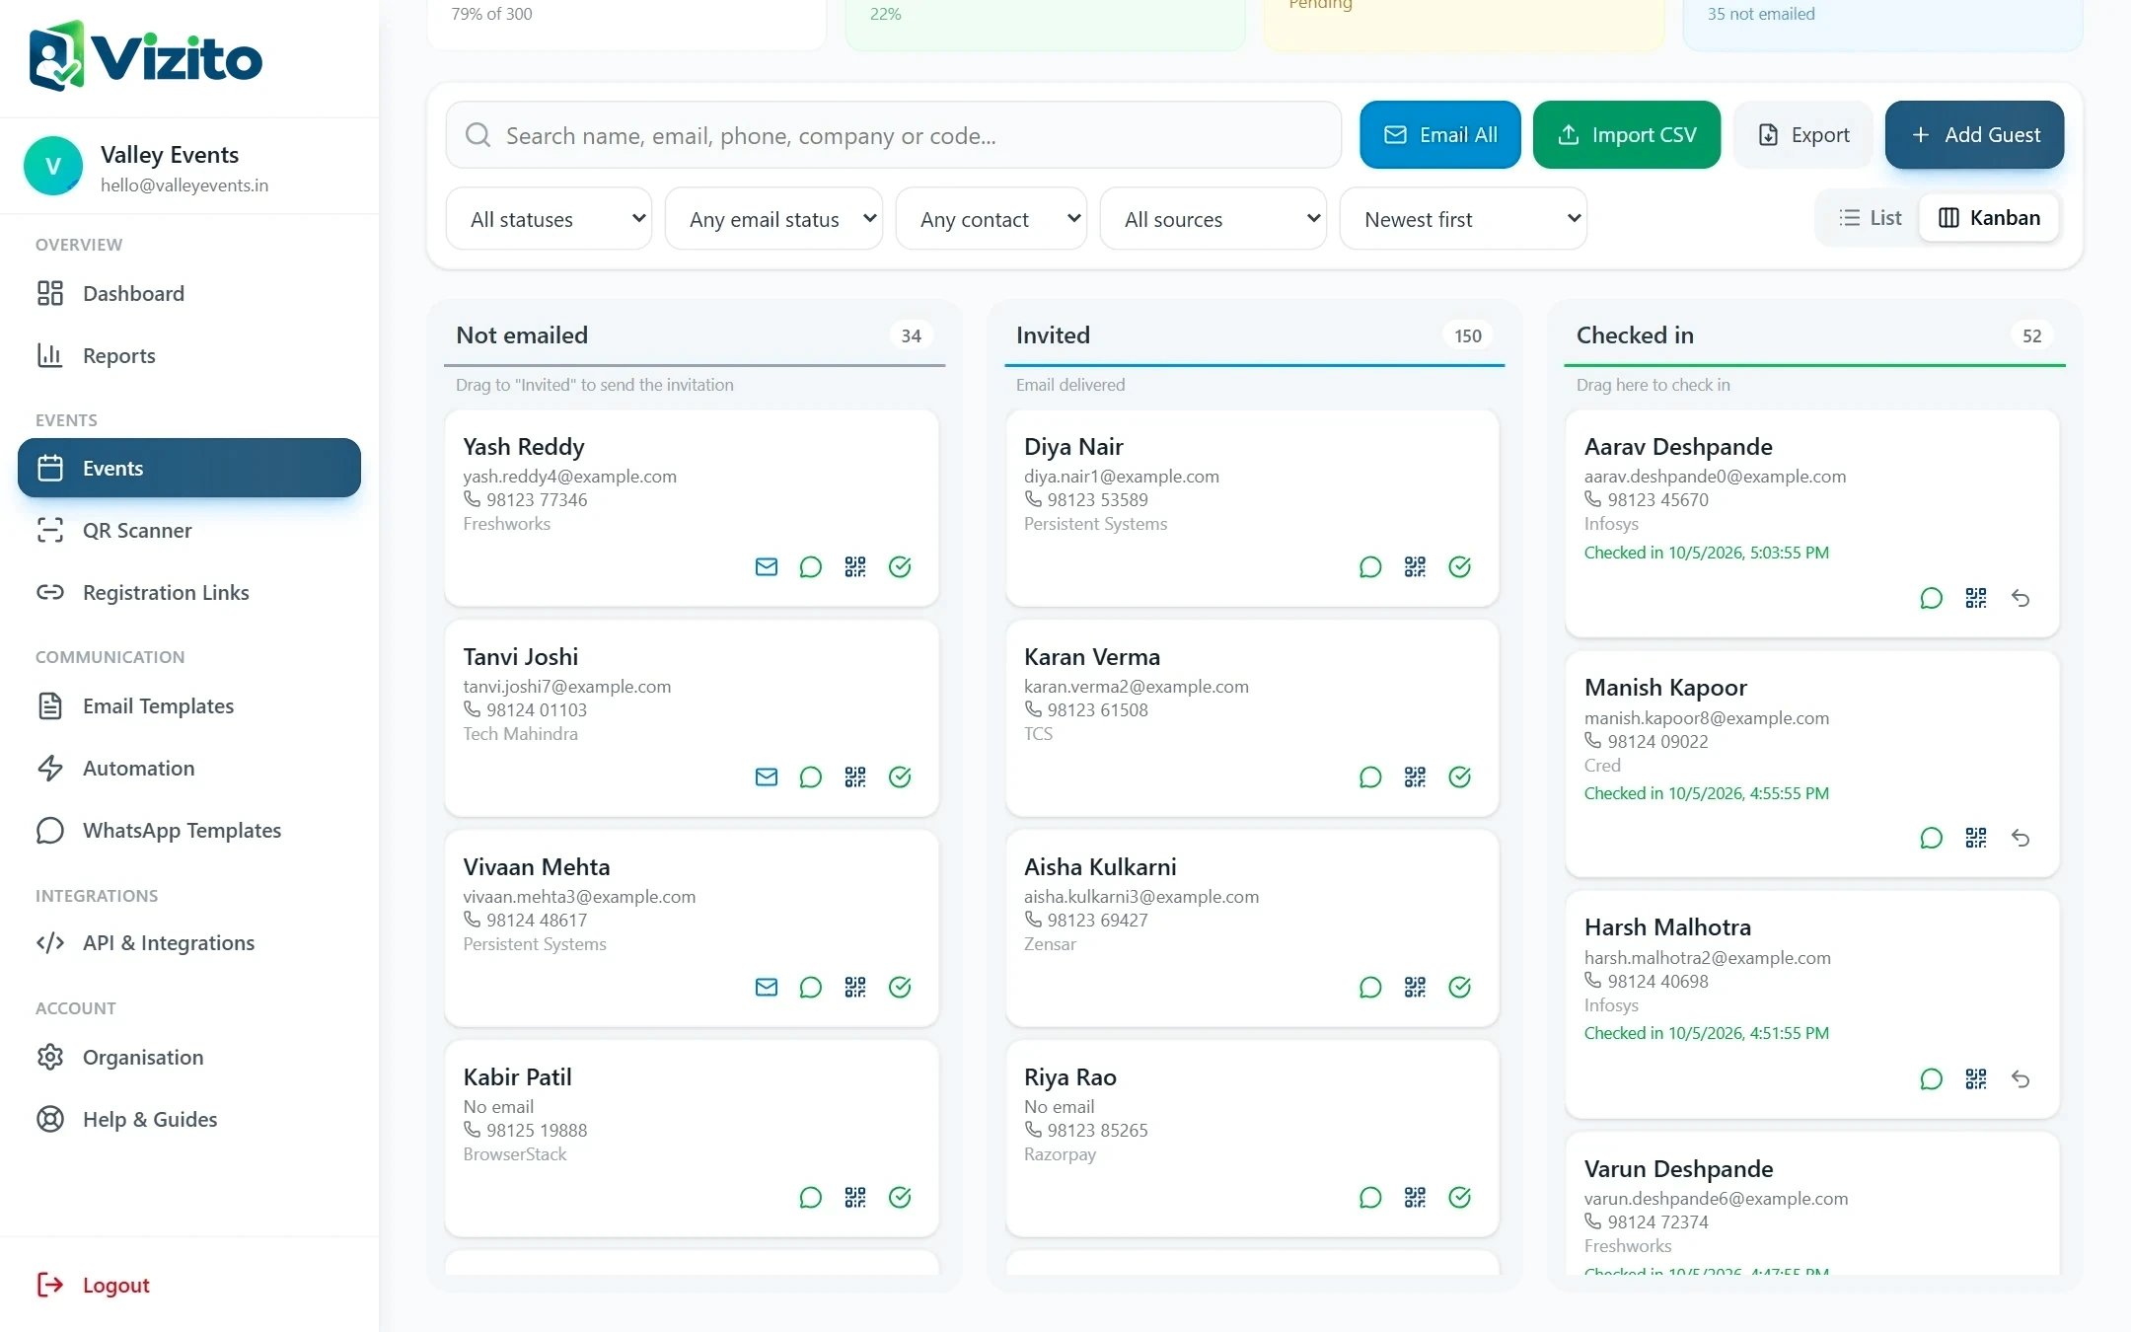Show QR code for Diya Nair
Viewport: 2131px width, 1332px height.
click(x=1415, y=566)
